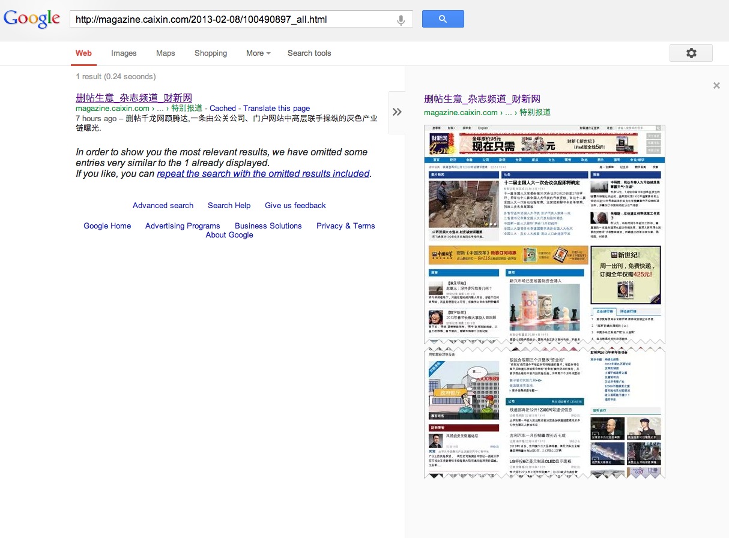Open the gear settings menu
Viewport: 729px width, 538px height.
pos(691,53)
